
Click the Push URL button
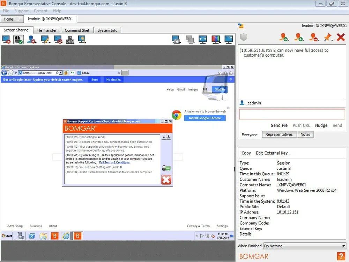coord(301,125)
